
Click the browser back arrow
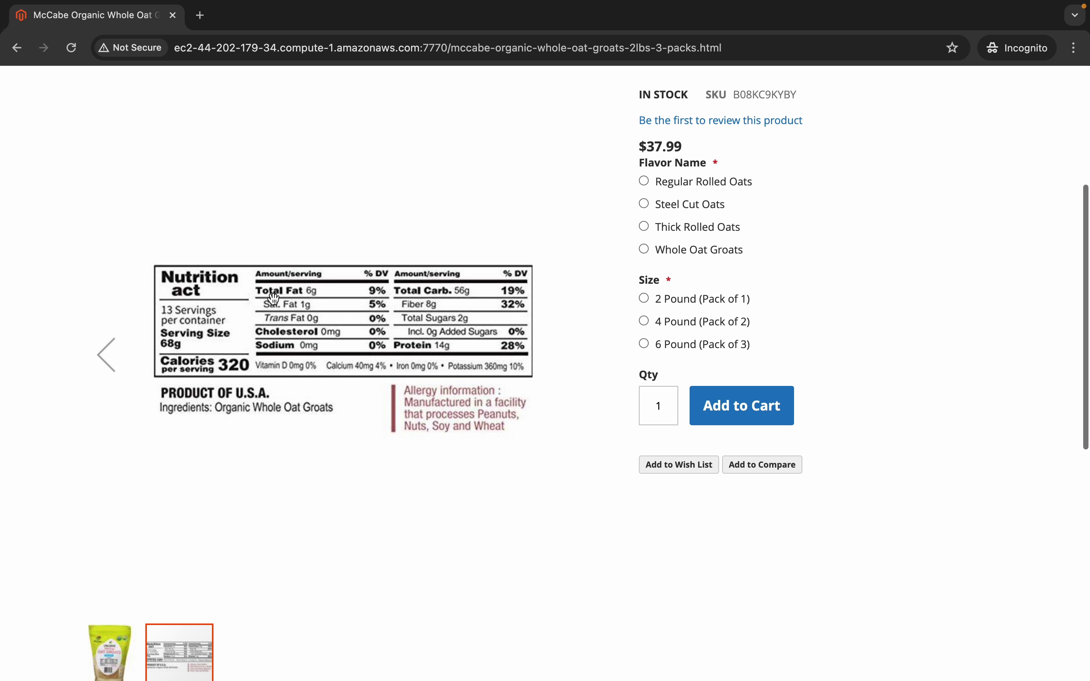coord(17,48)
